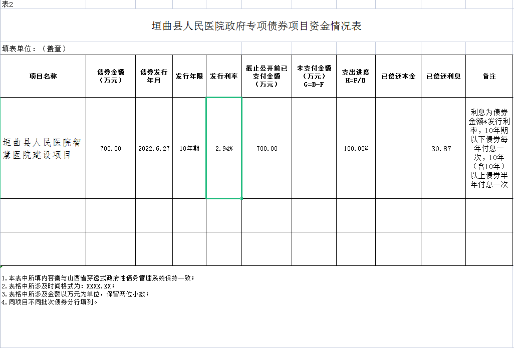Select the 备注 header cell
The width and height of the screenshot is (514, 348).
489,76
